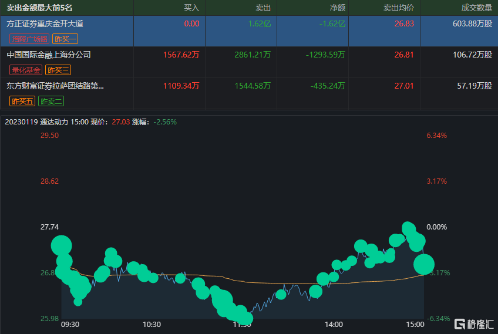Screen dimensions: 498x334
Task: Select the 1544.58万 sell cell
Action: pyautogui.click(x=253, y=86)
